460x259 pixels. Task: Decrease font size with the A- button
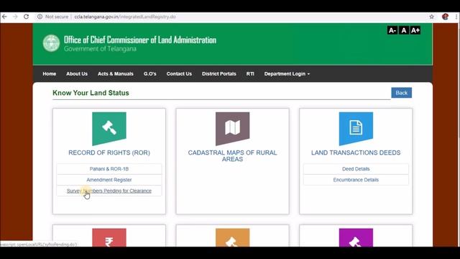click(x=392, y=30)
